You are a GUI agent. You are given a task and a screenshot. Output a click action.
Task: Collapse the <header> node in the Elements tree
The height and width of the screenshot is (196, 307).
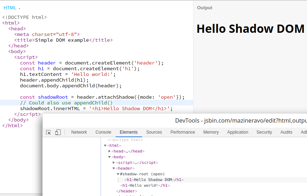tap(114, 168)
